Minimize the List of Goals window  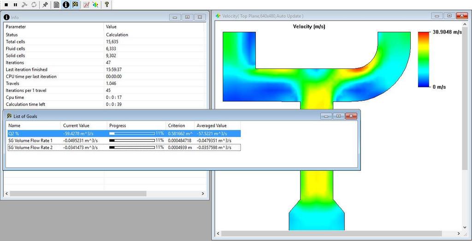coord(327,116)
